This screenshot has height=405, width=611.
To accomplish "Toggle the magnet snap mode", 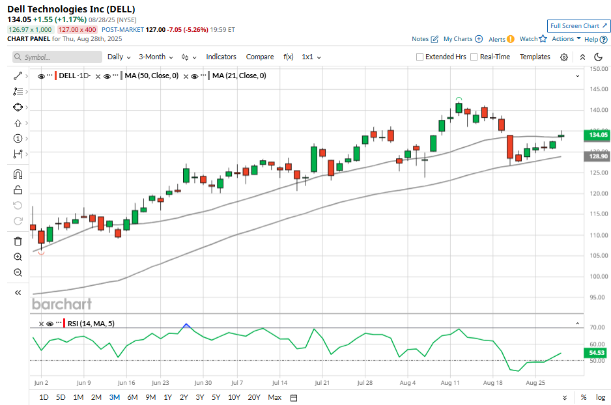I will coord(18,174).
